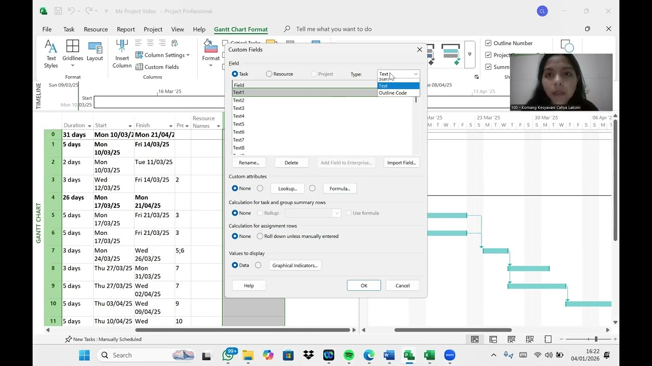
Task: Select the Lookup radio option
Action: click(x=260, y=189)
